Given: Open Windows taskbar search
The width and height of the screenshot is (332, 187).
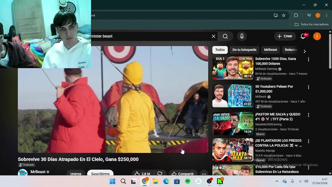Looking at the screenshot, I should [123, 181].
